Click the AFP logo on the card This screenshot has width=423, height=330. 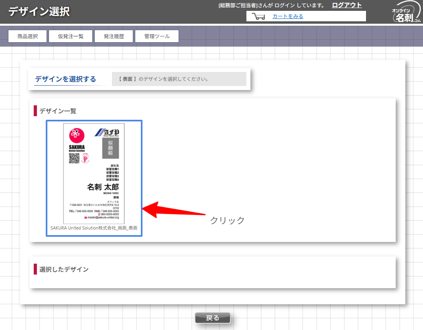point(107,132)
